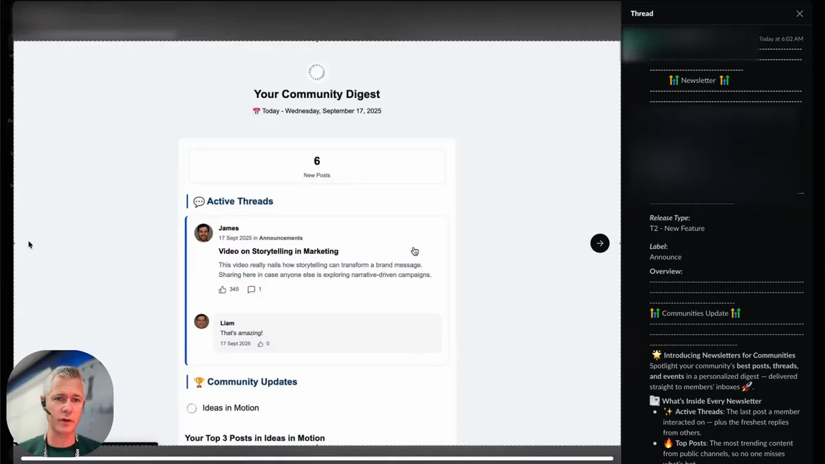Click Introducing Newsletters for Communities text
The height and width of the screenshot is (464, 825).
729,355
